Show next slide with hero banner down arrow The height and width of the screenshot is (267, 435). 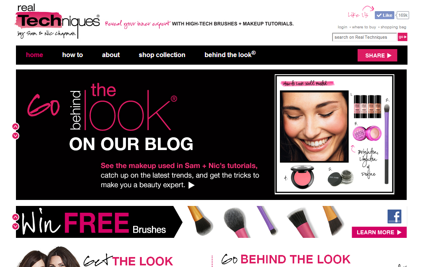coord(16,136)
